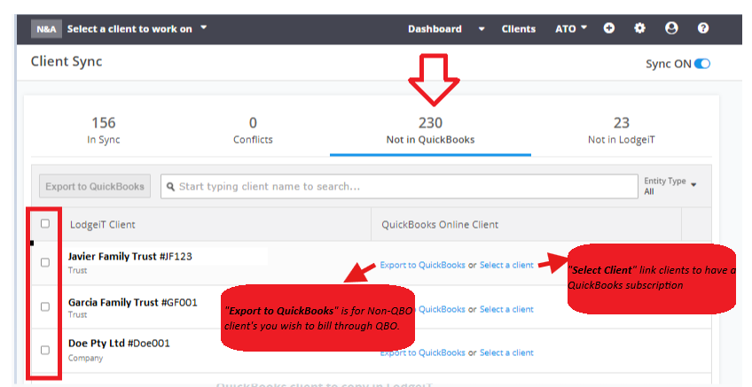Click the N&A firm logo badge

point(46,29)
